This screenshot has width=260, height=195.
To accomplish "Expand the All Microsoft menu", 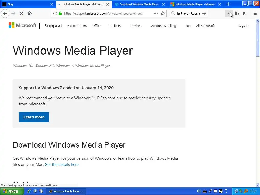I will click(x=205, y=26).
